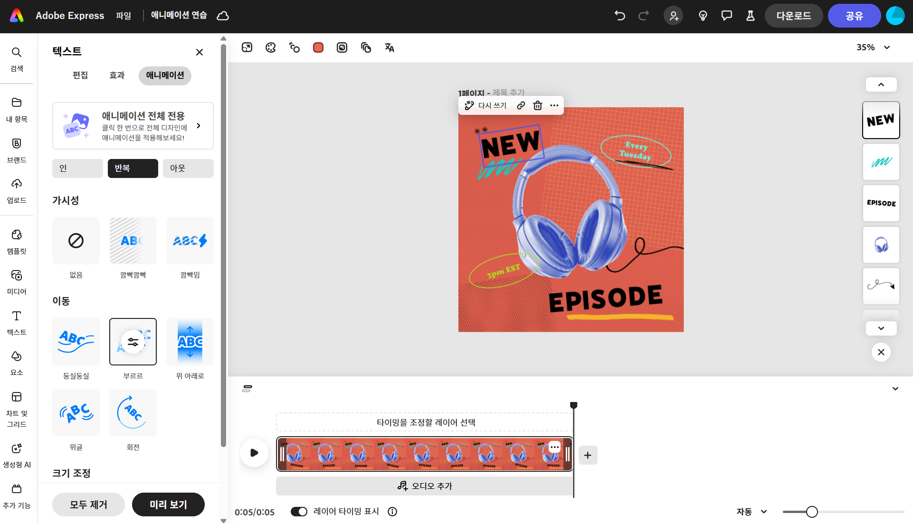The width and height of the screenshot is (913, 523).
Task: Click the Preview (미리 보기) button
Action: click(168, 504)
